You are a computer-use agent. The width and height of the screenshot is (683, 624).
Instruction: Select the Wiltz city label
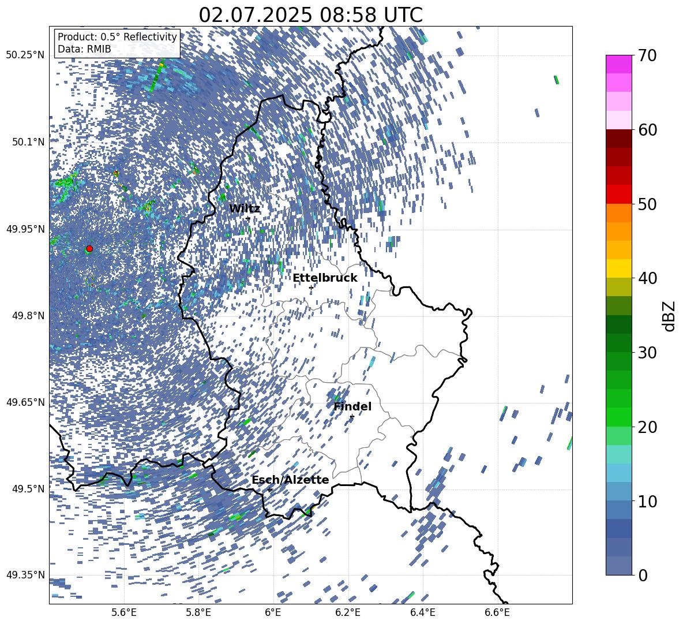pos(245,209)
